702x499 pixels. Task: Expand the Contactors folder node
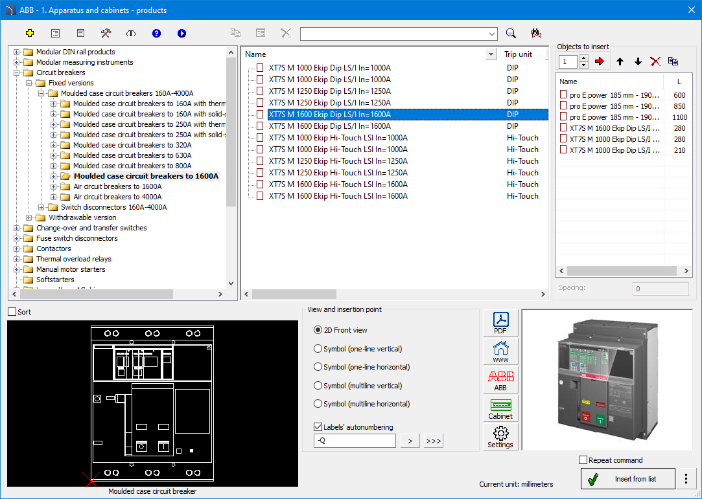pos(17,249)
